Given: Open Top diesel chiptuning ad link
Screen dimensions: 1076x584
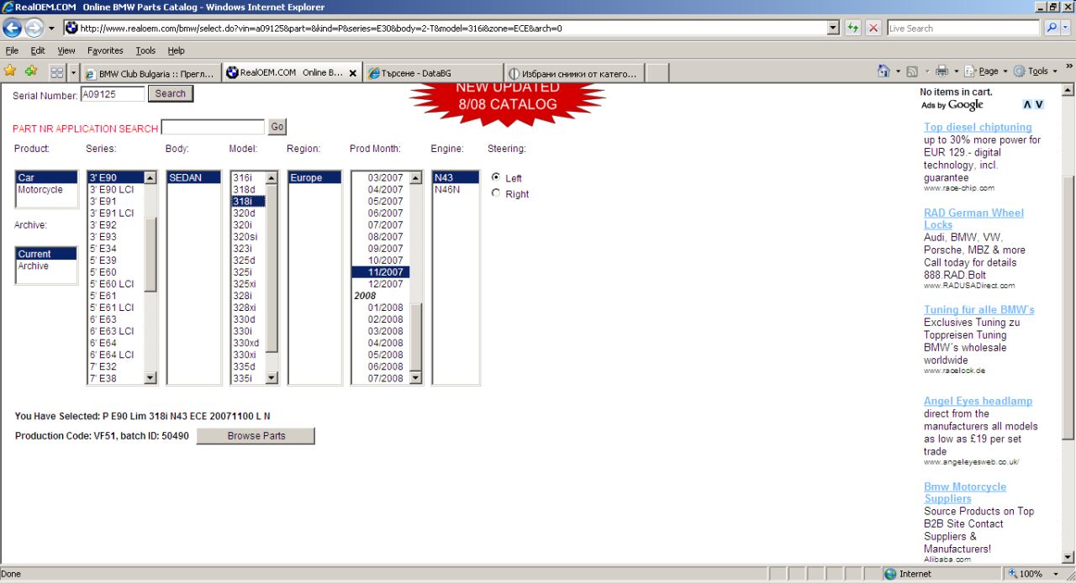Looking at the screenshot, I should [x=978, y=128].
